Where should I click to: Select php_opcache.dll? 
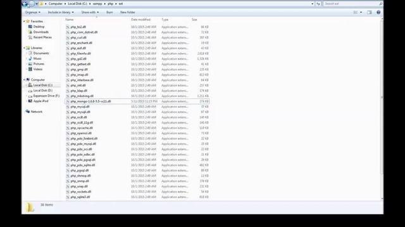click(82, 128)
